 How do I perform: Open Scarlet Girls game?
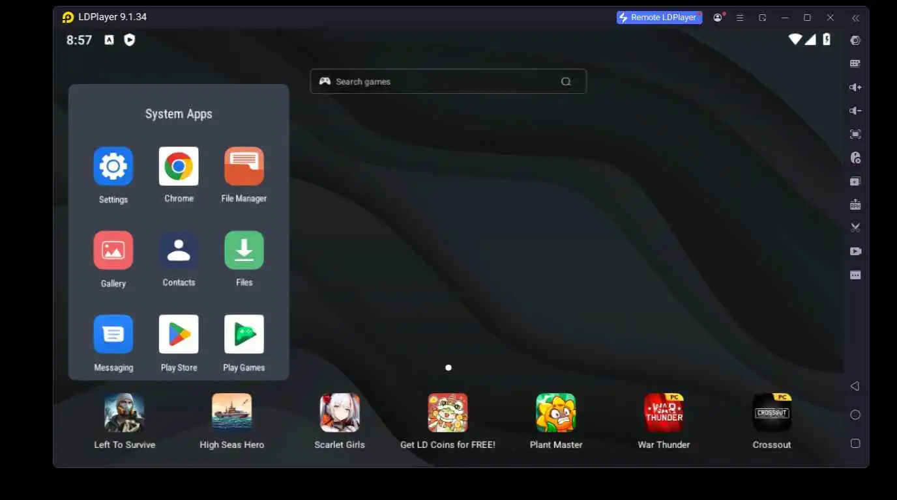[340, 413]
